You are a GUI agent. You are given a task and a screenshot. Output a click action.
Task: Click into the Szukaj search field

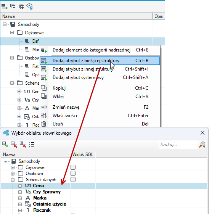click(178, 145)
